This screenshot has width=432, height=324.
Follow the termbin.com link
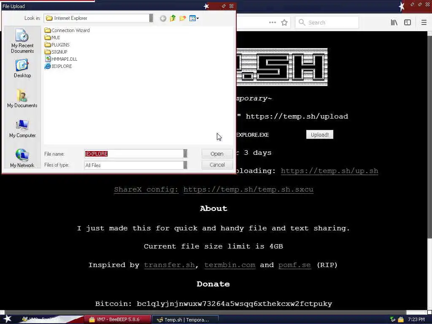pos(230,265)
